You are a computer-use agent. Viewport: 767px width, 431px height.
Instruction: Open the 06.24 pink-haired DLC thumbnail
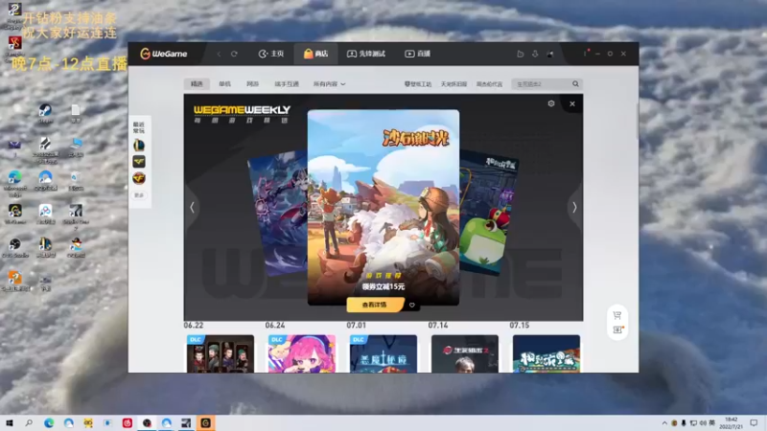tap(302, 353)
